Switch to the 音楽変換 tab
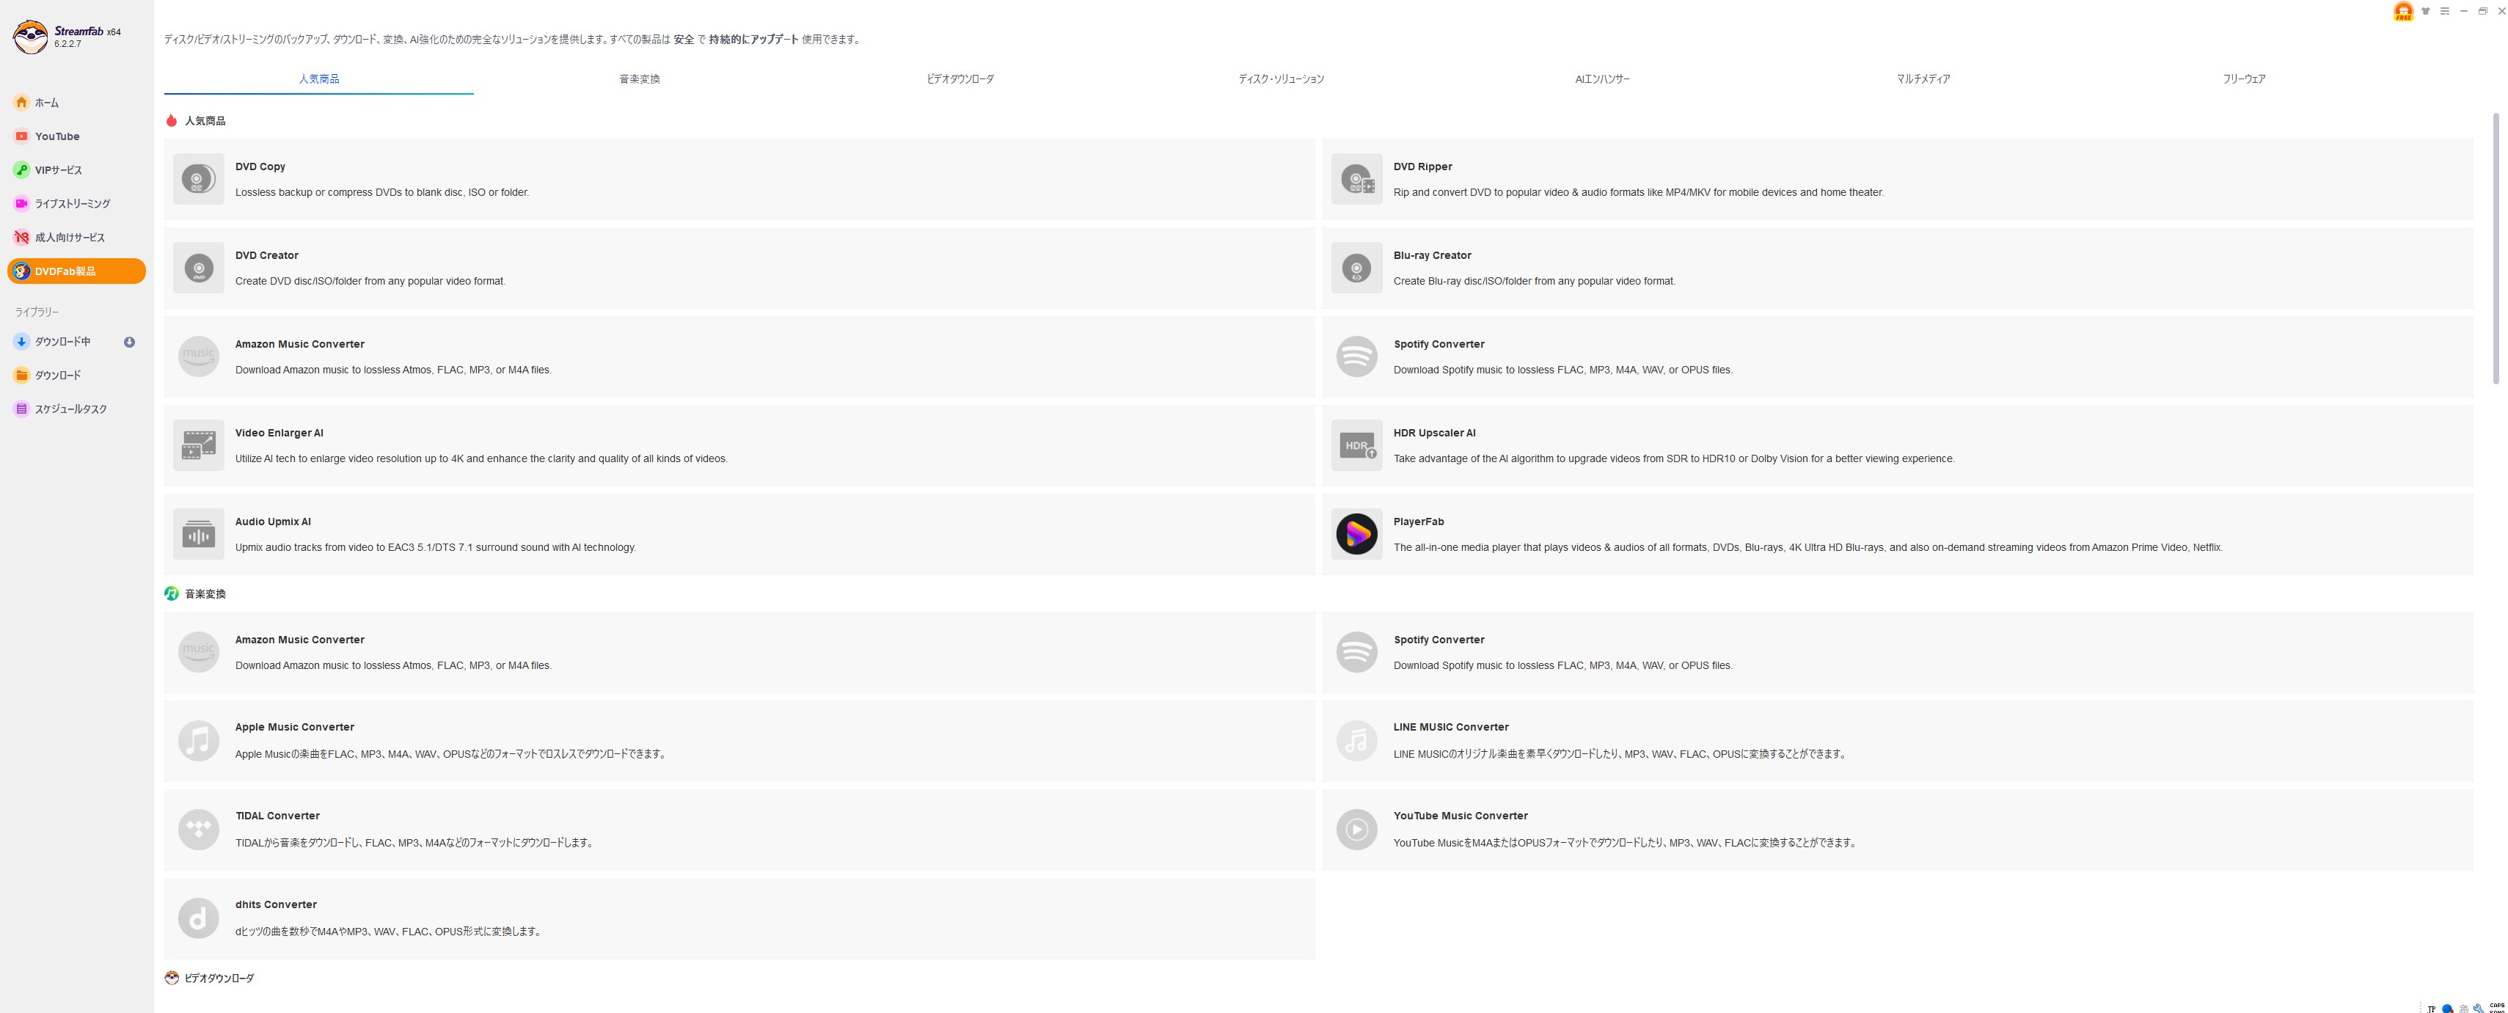The width and height of the screenshot is (2508, 1013). pos(640,79)
